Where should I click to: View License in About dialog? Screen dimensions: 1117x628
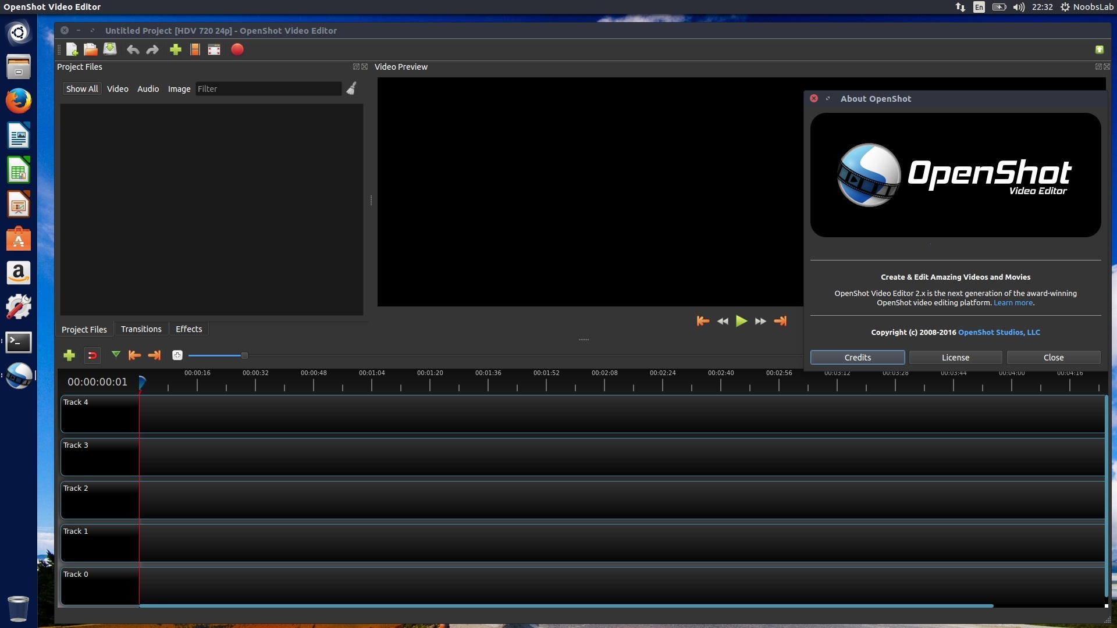pyautogui.click(x=955, y=358)
